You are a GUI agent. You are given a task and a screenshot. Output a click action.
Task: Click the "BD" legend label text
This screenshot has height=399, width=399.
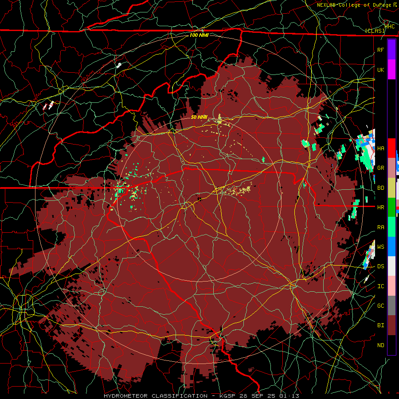click(381, 188)
